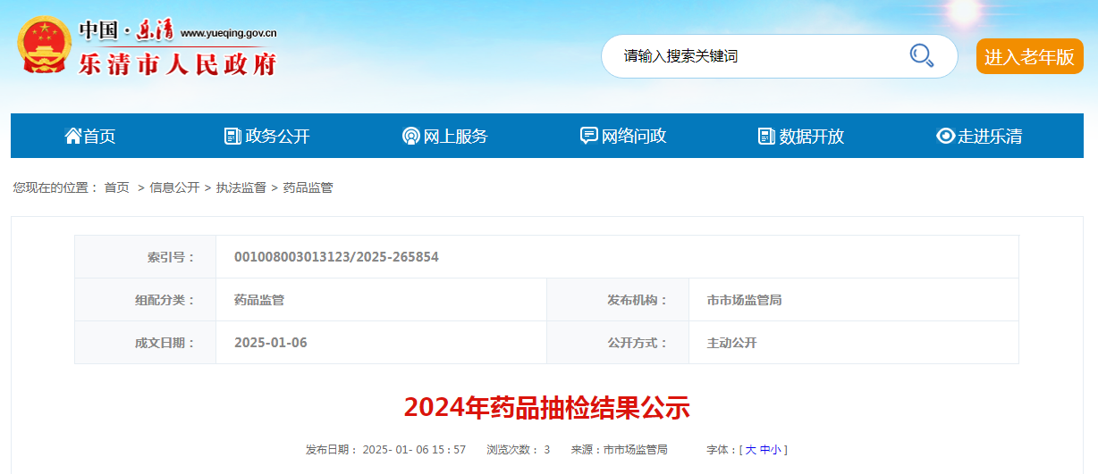Click the 来源：市市场监管局 source text
This screenshot has height=474, width=1098.
[x=620, y=450]
